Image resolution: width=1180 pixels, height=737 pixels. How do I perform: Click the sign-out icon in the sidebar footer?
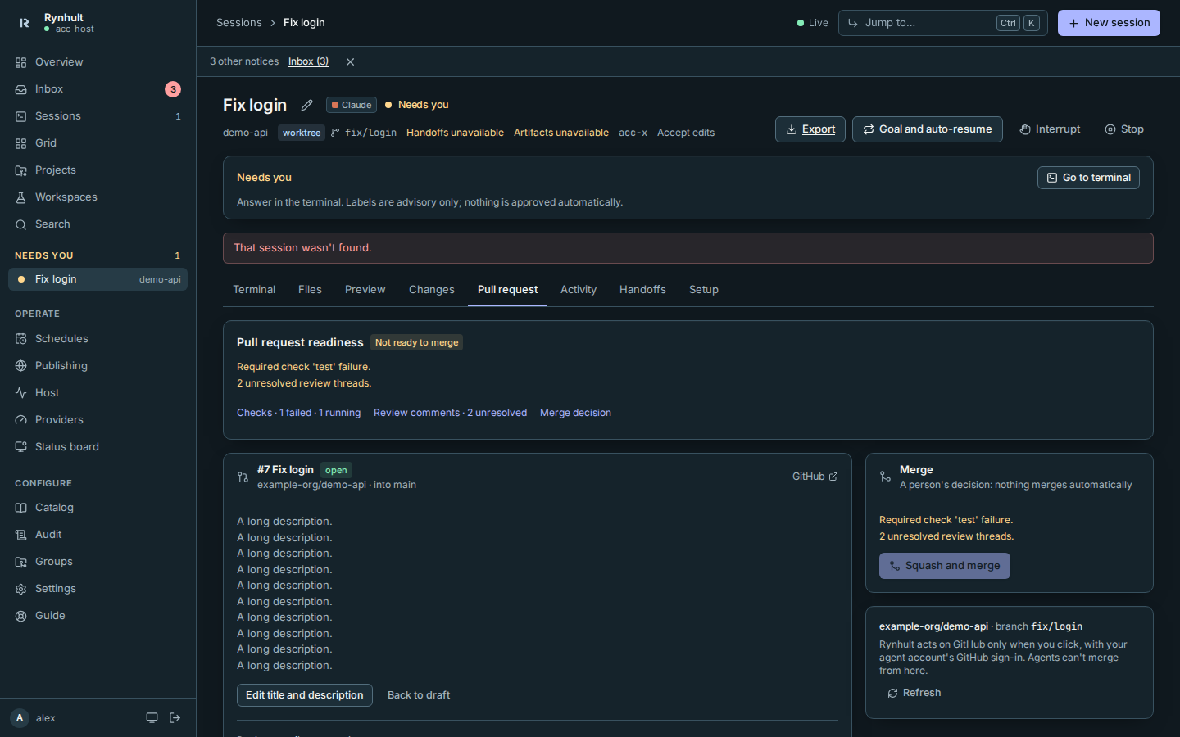click(175, 718)
